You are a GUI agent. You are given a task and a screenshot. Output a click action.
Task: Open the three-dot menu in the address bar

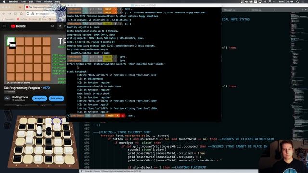[x=53, y=14]
